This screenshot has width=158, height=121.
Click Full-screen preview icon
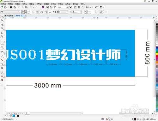coord(71,7)
